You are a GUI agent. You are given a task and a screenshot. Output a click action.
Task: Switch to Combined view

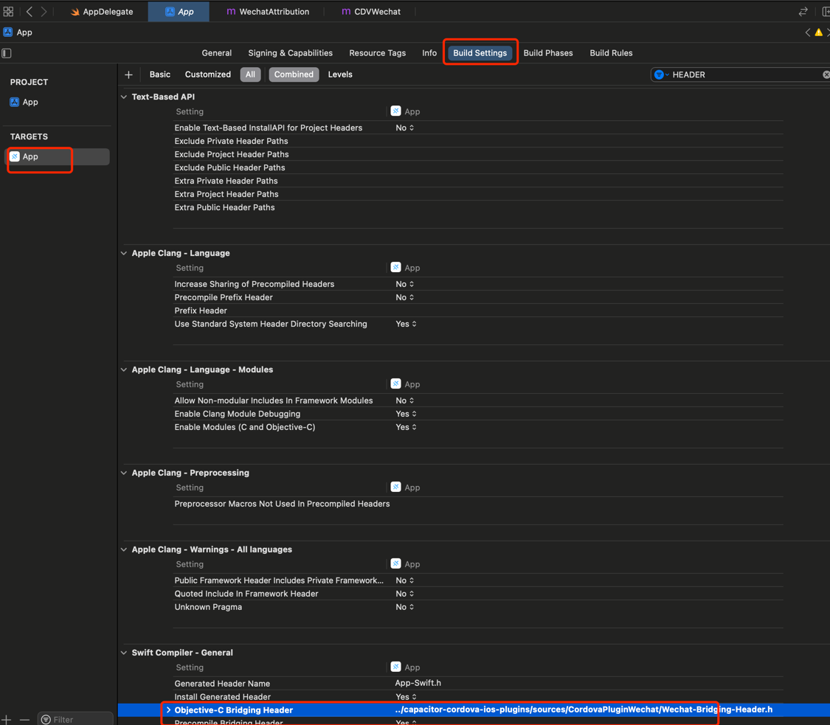[294, 74]
